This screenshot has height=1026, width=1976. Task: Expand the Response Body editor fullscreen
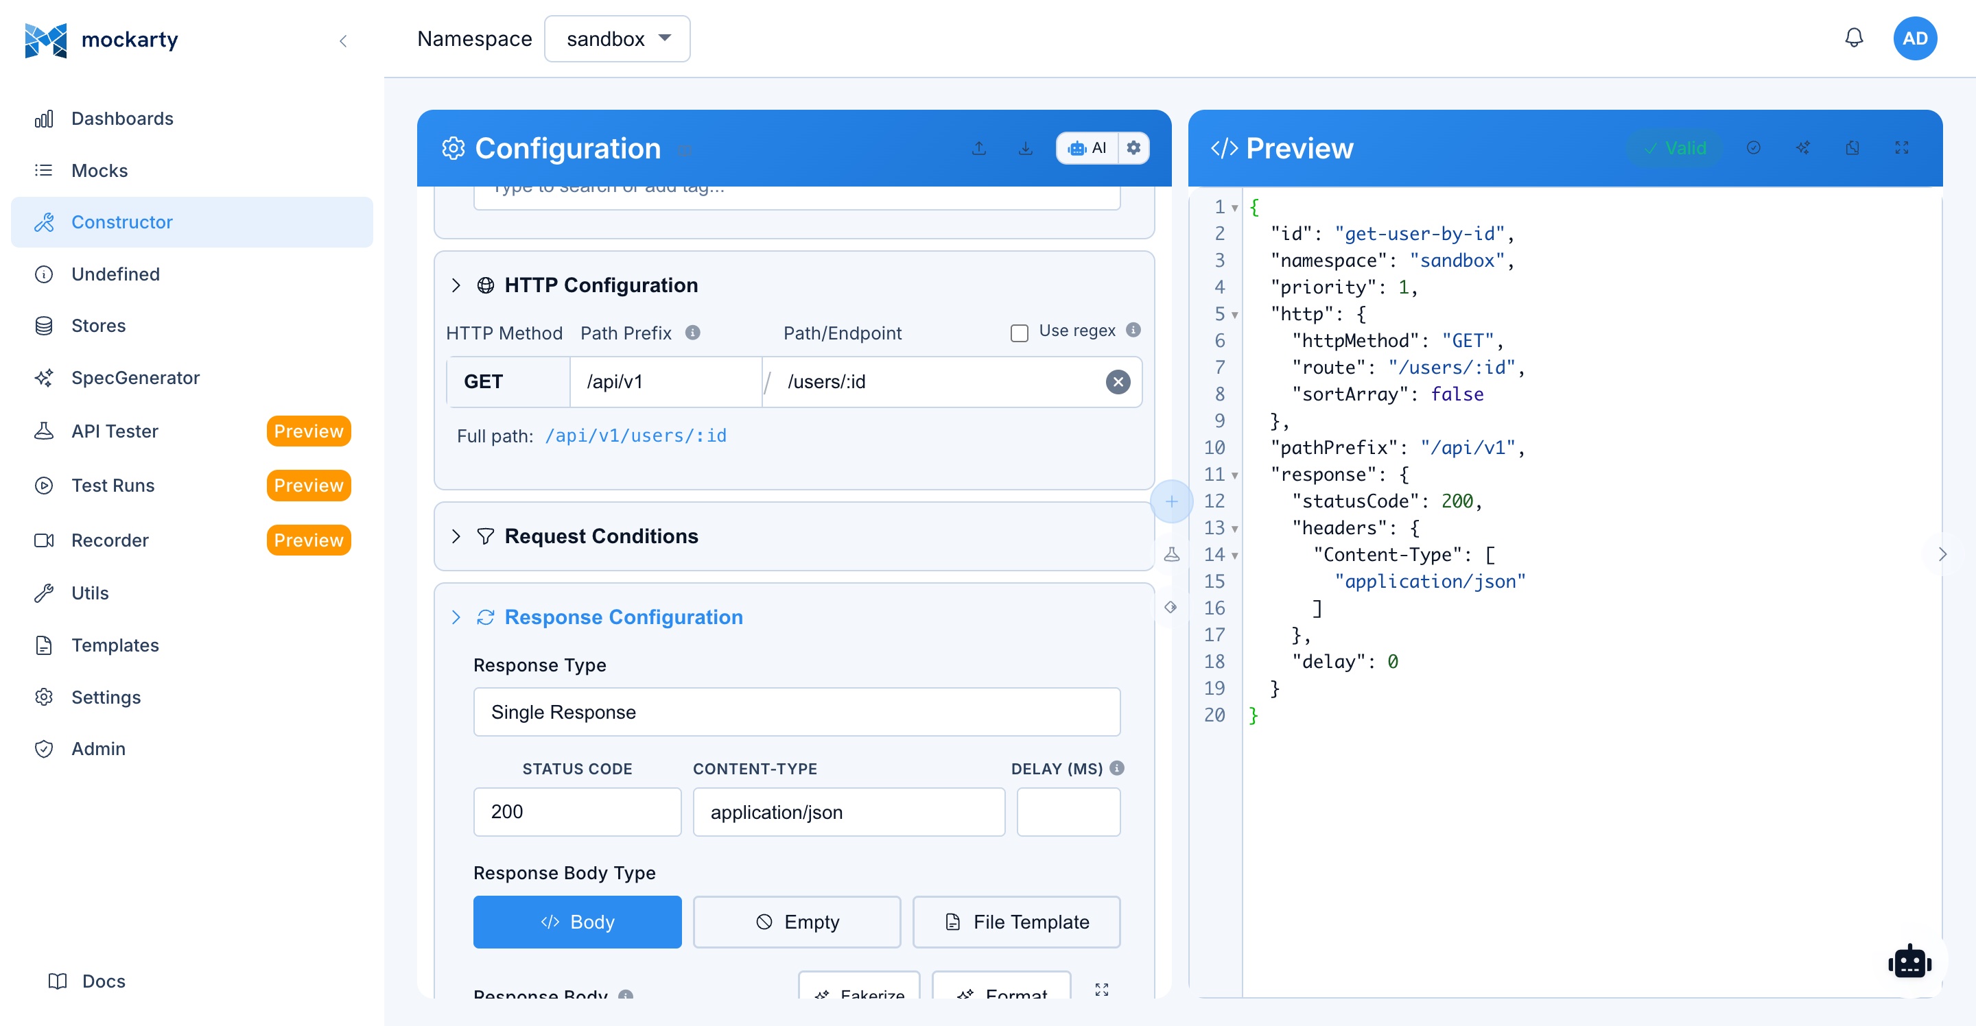tap(1101, 989)
